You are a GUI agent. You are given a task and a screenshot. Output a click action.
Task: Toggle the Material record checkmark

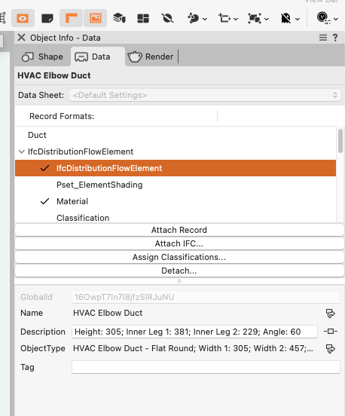click(44, 201)
